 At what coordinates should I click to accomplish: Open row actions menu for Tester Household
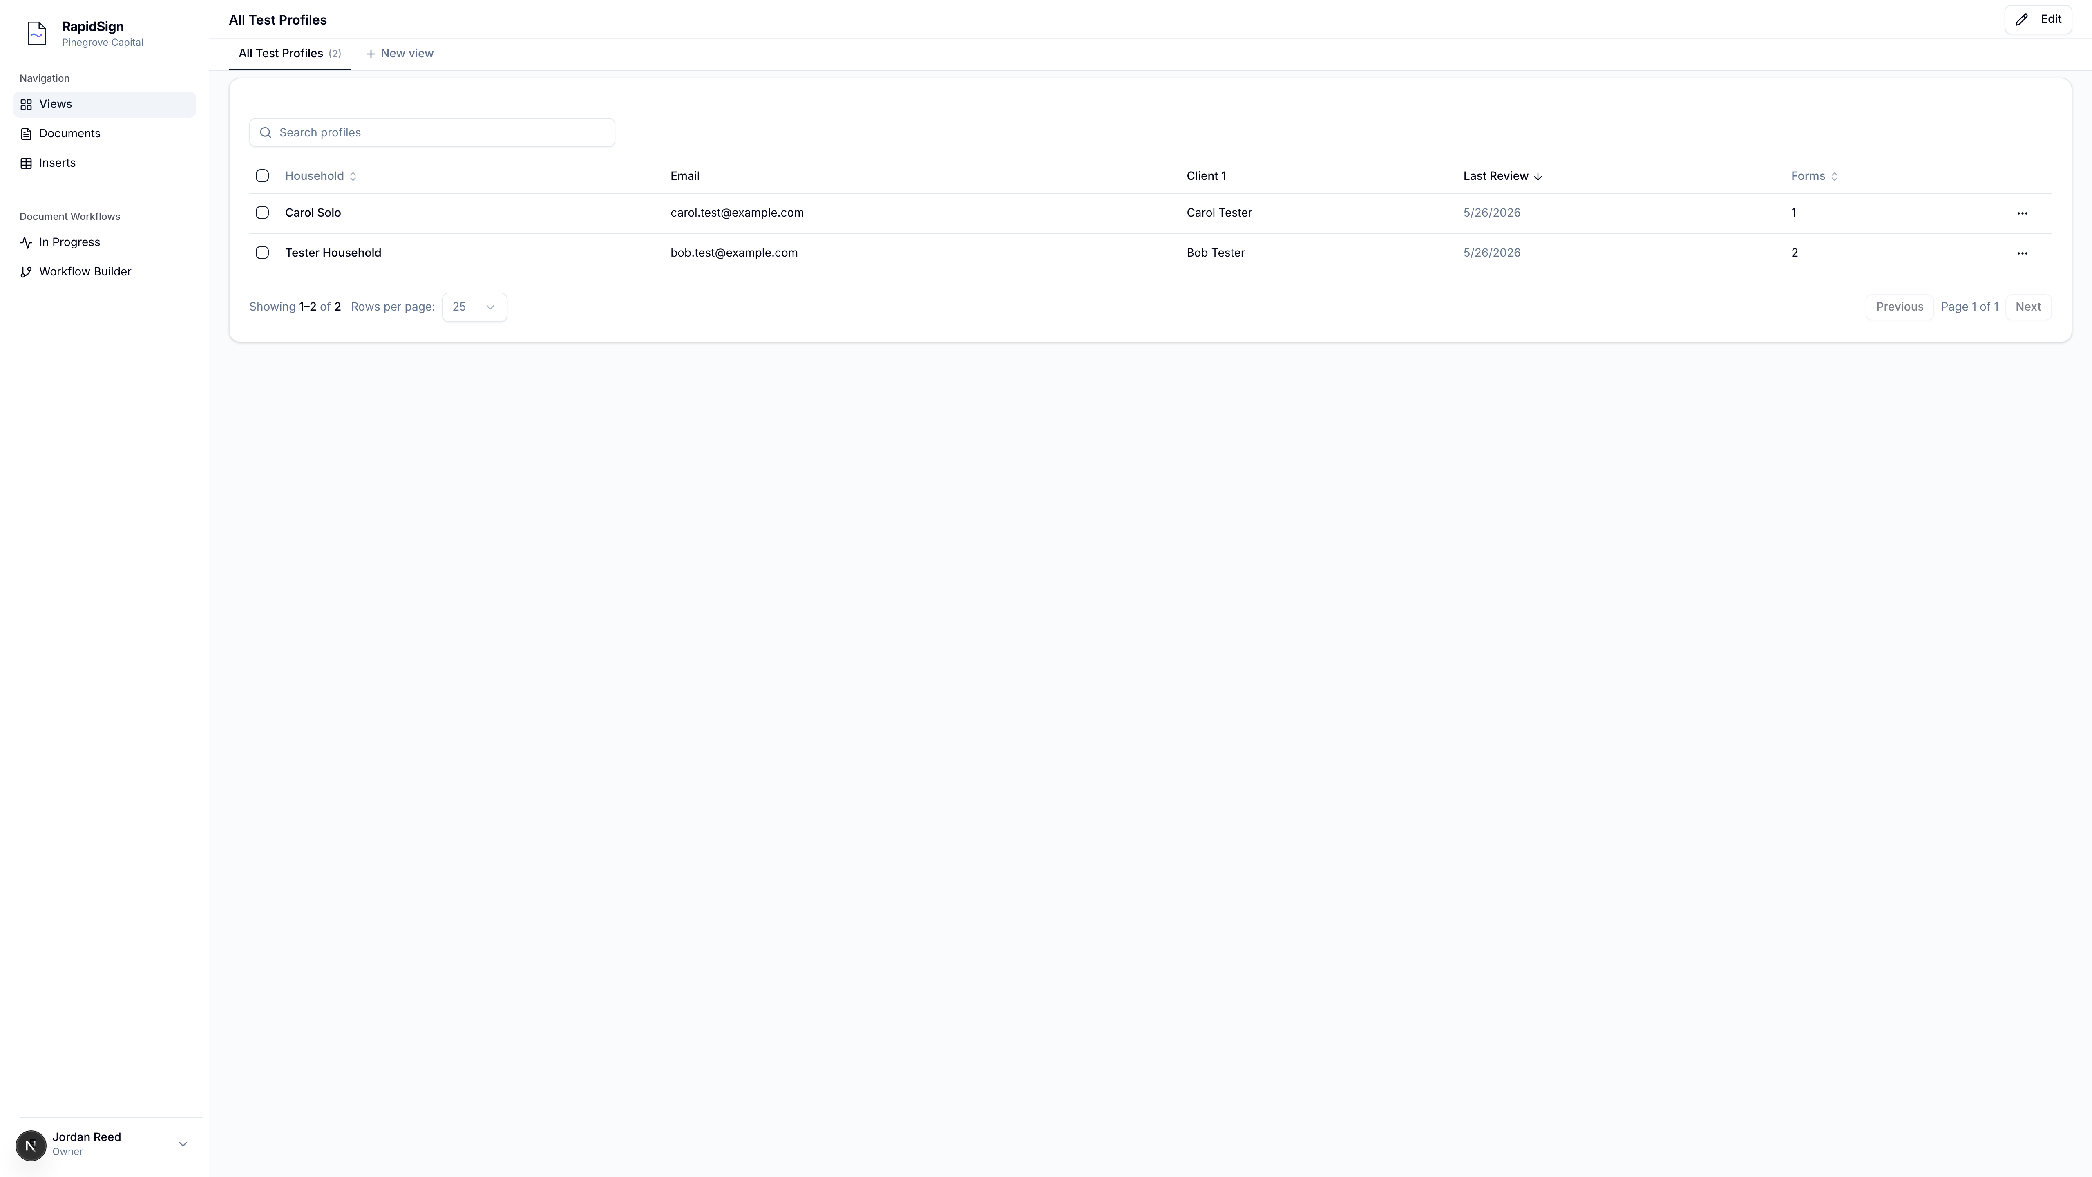tap(2022, 253)
